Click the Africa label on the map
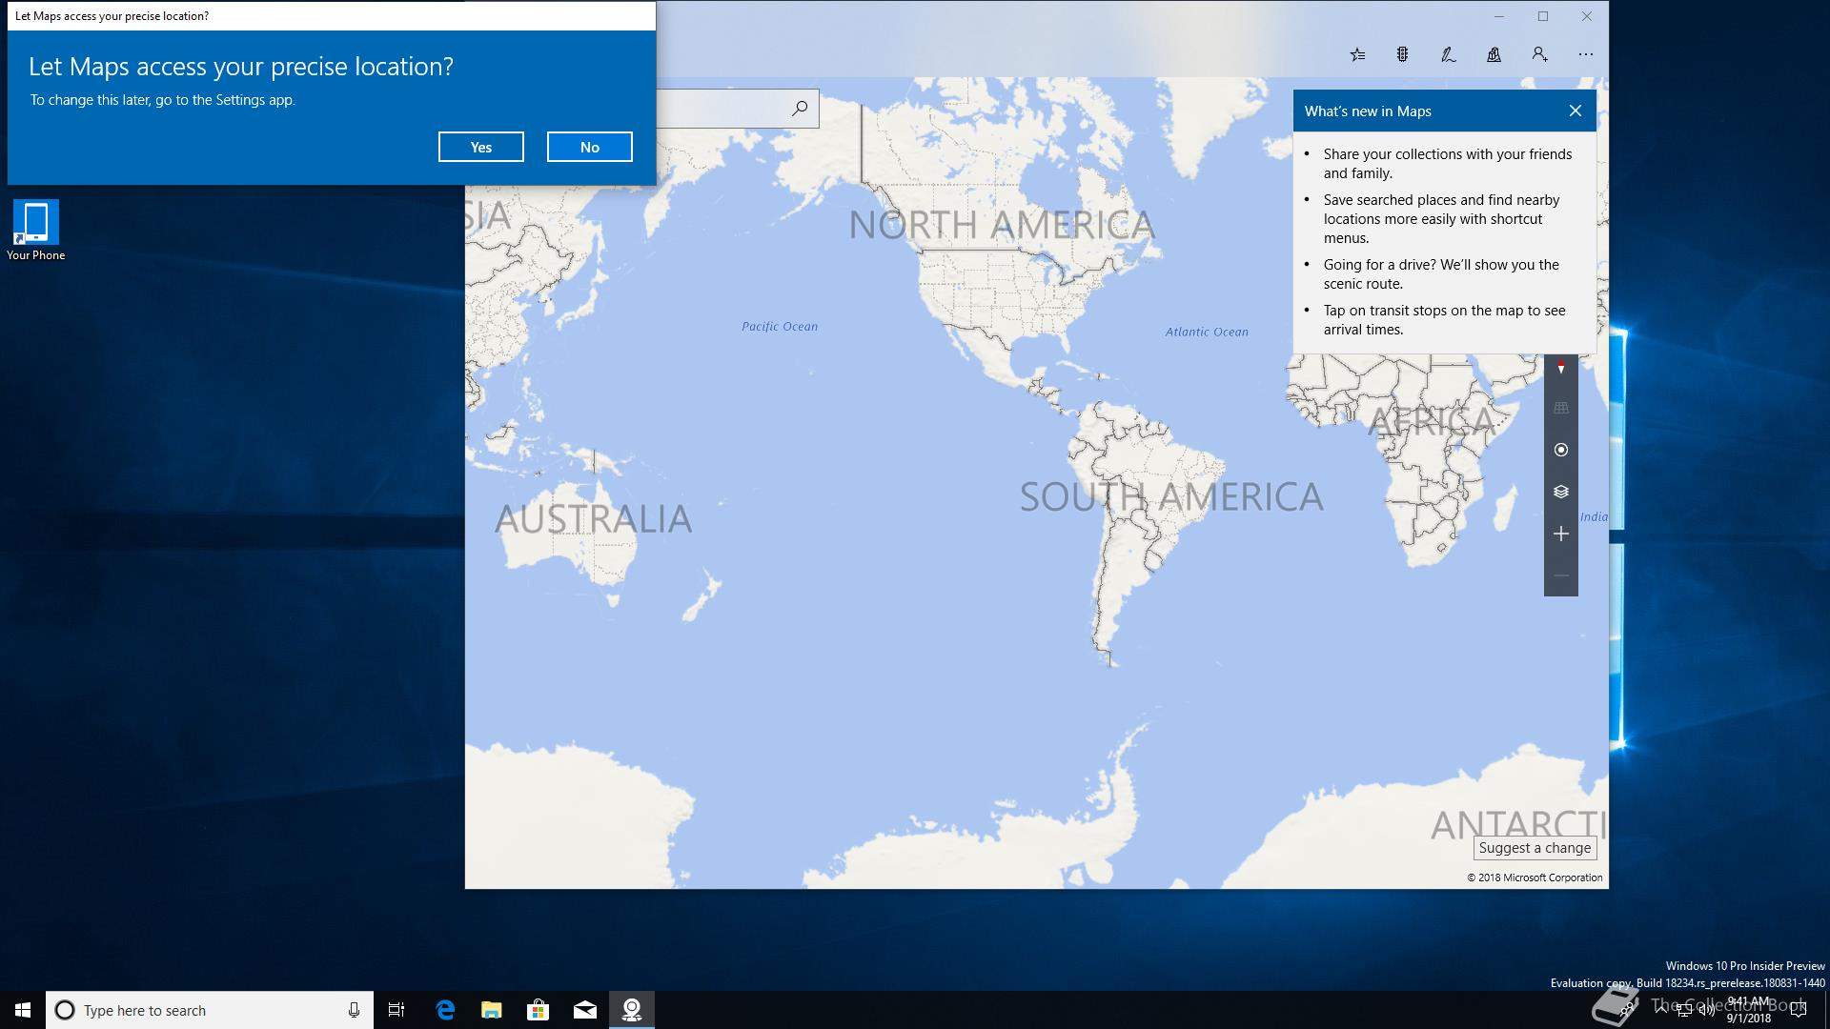This screenshot has height=1029, width=1830. pyautogui.click(x=1432, y=420)
